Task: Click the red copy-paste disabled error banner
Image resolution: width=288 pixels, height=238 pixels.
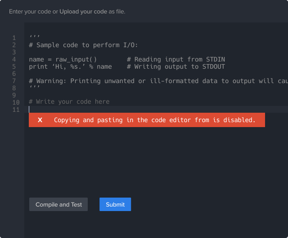Action: (x=147, y=120)
